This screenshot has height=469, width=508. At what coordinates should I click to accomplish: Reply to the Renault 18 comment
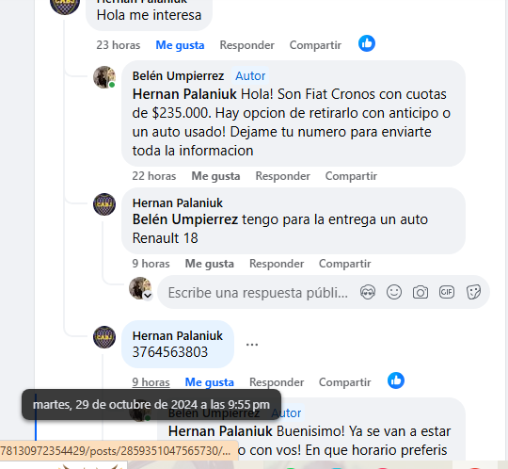click(277, 264)
